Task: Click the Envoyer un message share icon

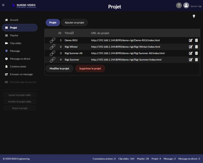Action: pos(6,74)
